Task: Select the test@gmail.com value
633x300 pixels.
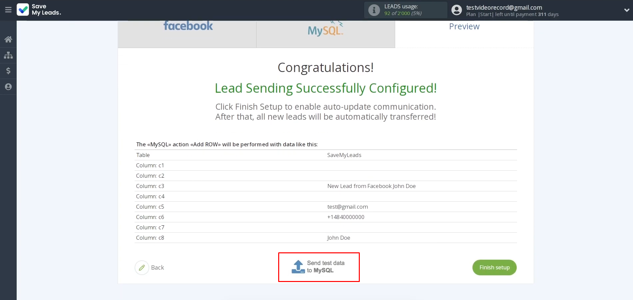Action: tap(347, 207)
